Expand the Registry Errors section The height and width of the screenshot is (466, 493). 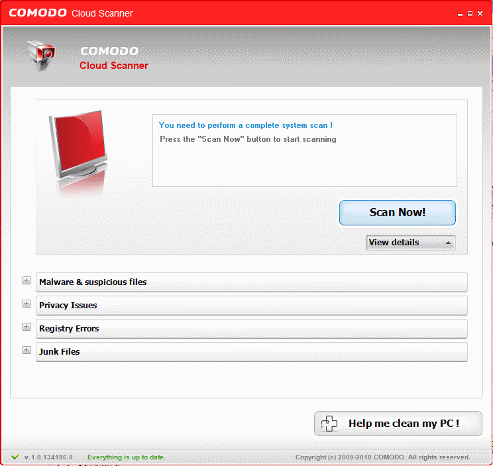[x=27, y=327]
